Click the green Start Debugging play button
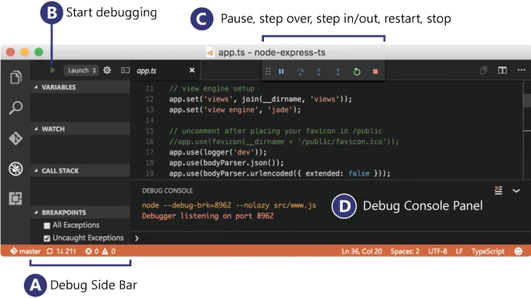531x298 pixels. (52, 70)
